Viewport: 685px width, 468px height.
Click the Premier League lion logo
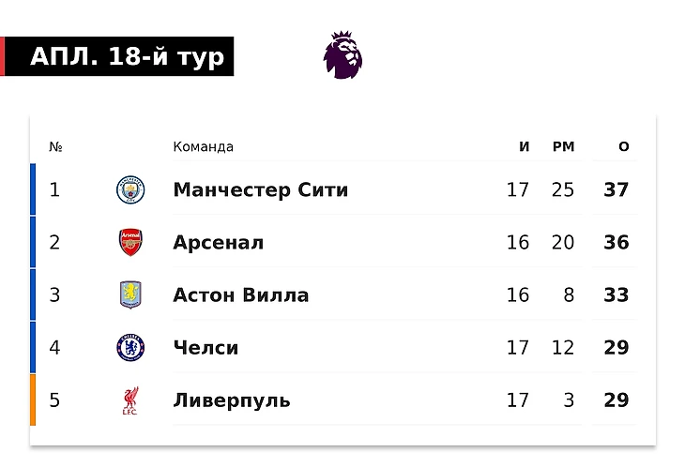pyautogui.click(x=342, y=54)
